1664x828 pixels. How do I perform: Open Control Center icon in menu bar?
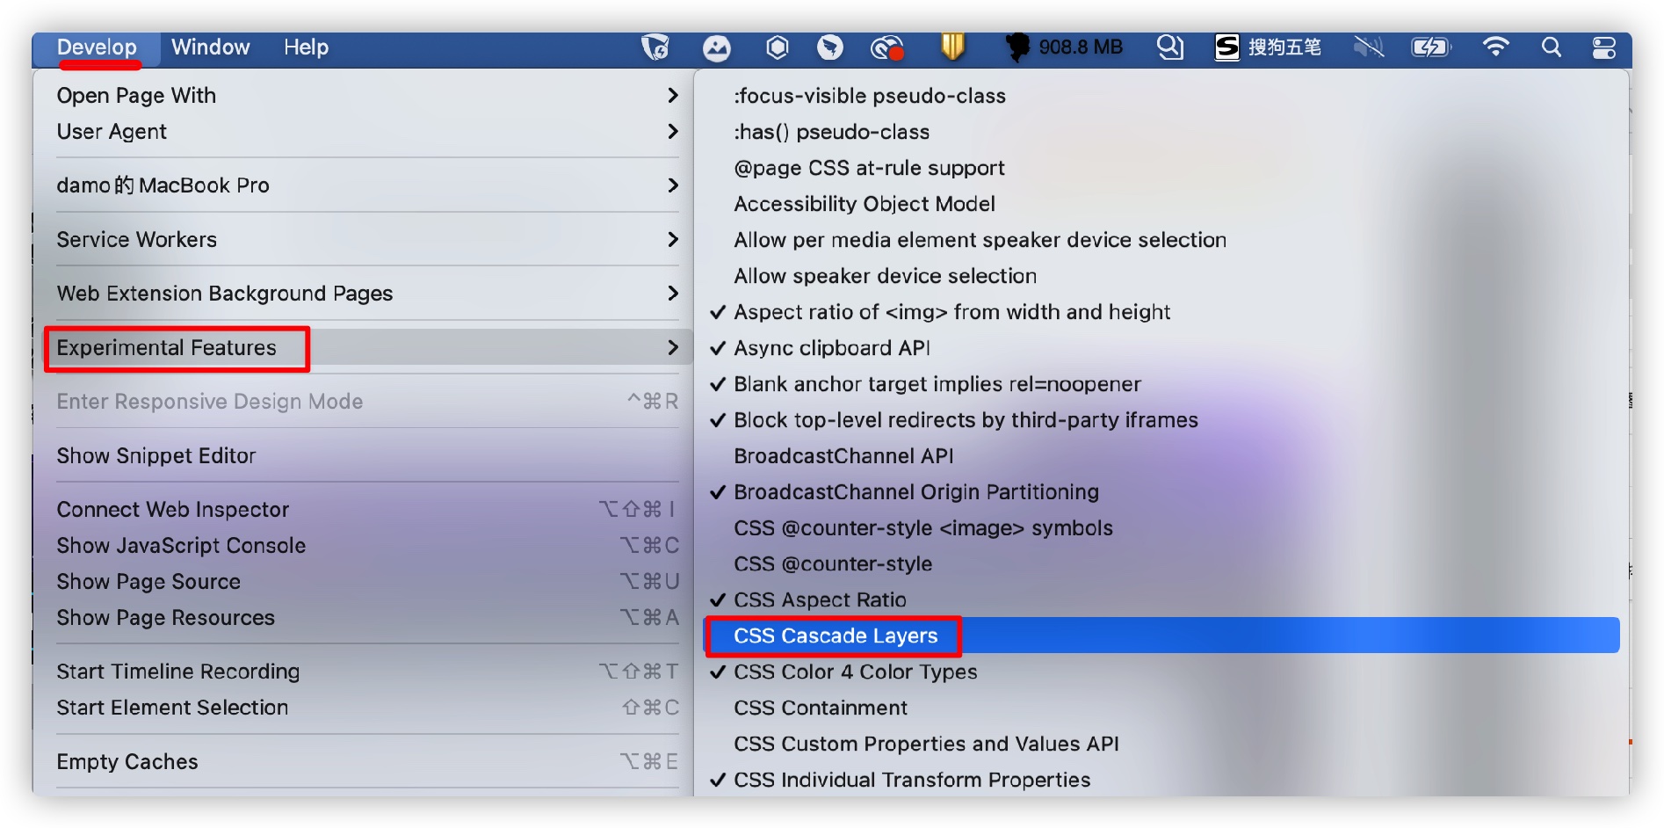click(x=1604, y=47)
